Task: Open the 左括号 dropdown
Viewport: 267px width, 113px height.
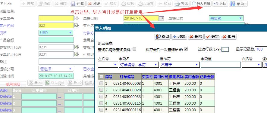Action: point(108,65)
